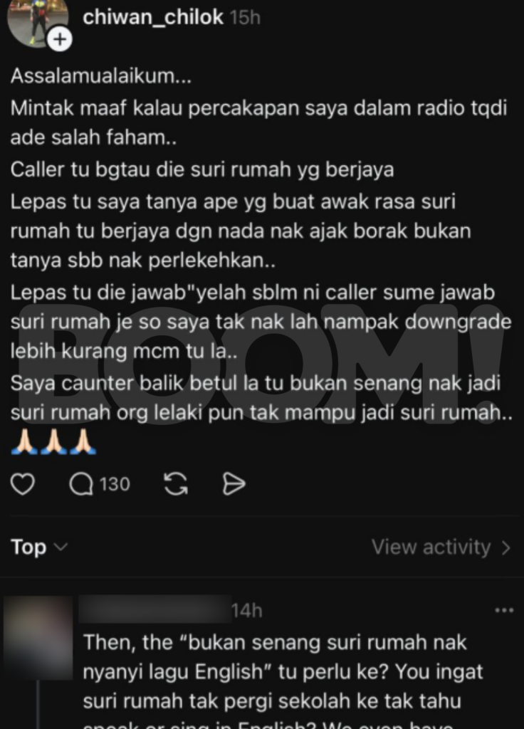Click the 130 reply count number
The height and width of the screenshot is (729, 524).
pyautogui.click(x=115, y=484)
